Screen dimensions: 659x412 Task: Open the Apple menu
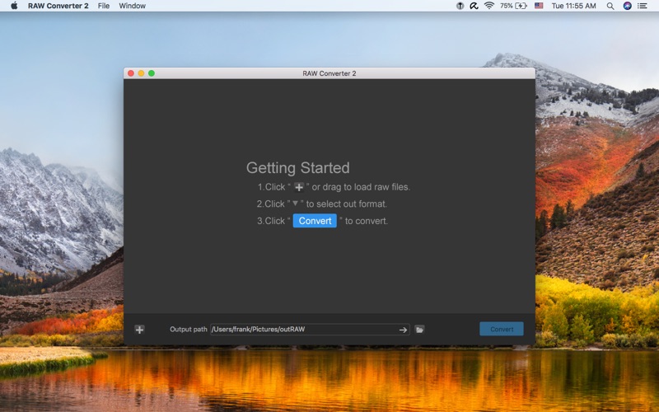point(13,6)
